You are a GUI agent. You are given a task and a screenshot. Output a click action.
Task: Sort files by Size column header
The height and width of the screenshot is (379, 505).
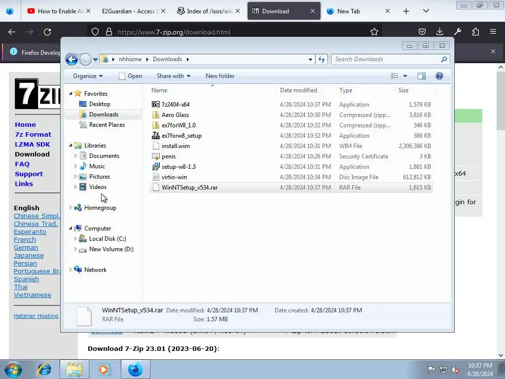[415, 90]
